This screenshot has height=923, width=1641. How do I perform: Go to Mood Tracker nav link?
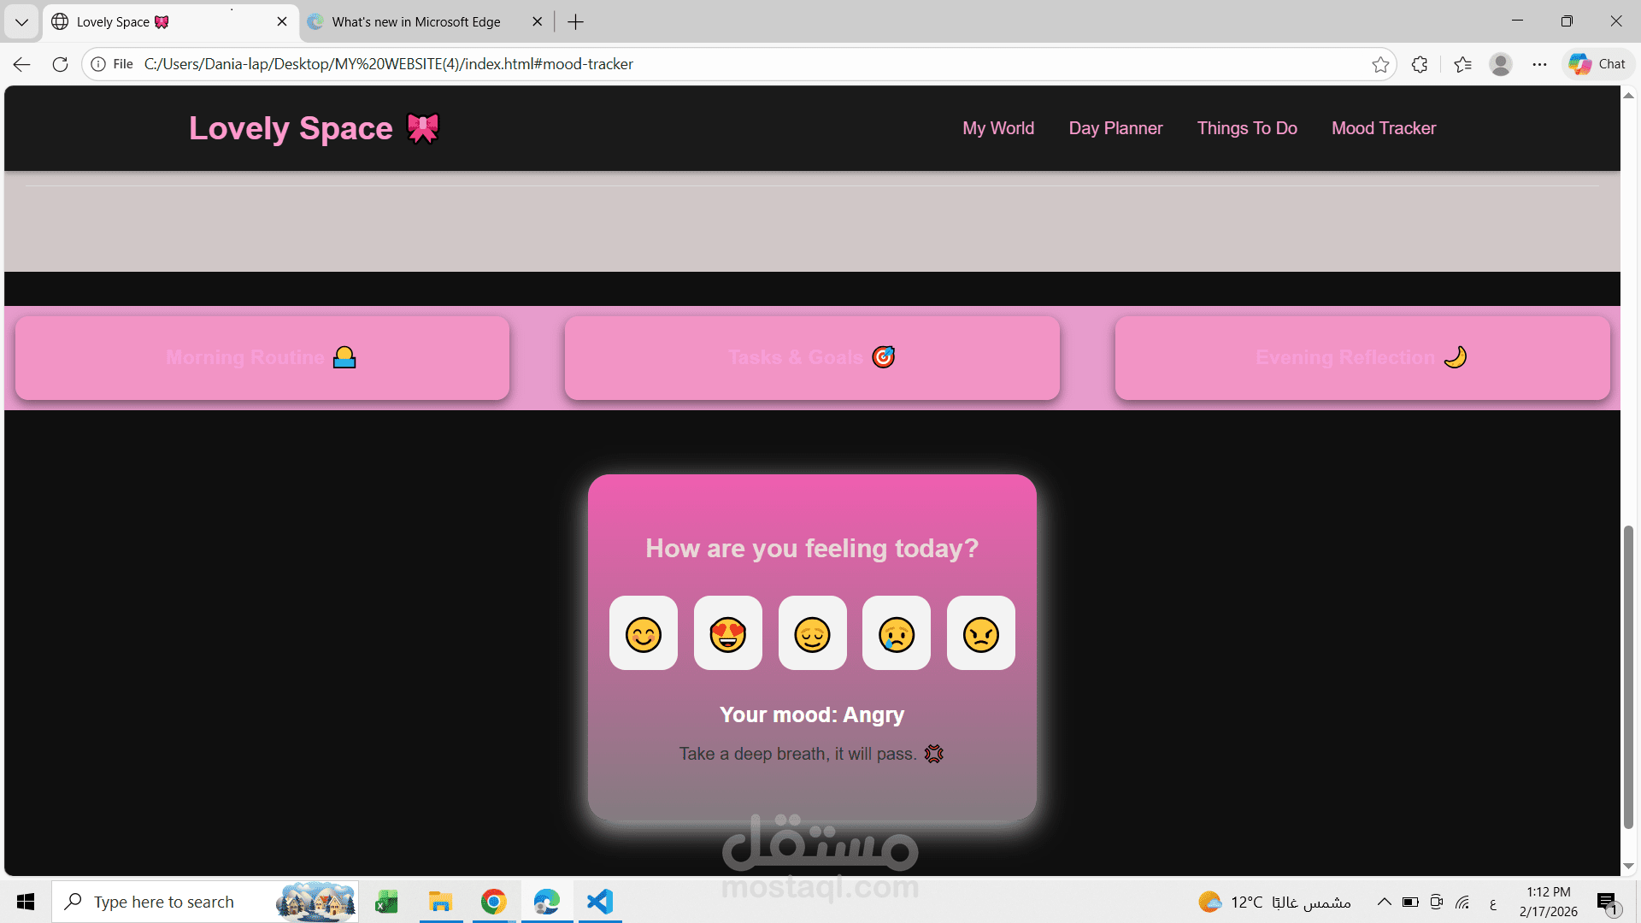tap(1384, 128)
